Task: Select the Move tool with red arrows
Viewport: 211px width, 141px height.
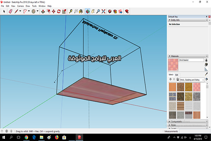Action: 53,12
